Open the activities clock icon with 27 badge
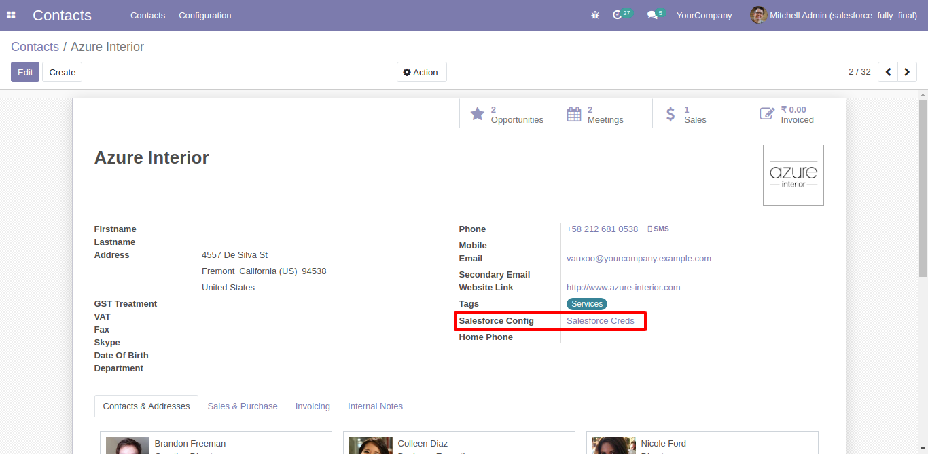The image size is (928, 454). coord(622,14)
